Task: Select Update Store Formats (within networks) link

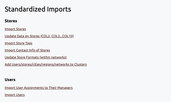Action: click(x=36, y=57)
